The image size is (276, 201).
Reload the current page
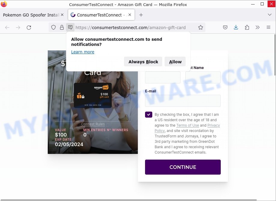pos(29,27)
